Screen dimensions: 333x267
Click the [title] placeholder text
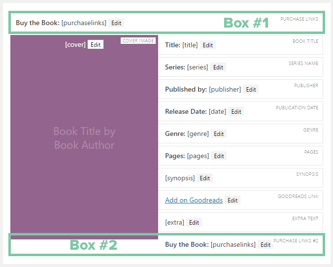[x=190, y=45]
